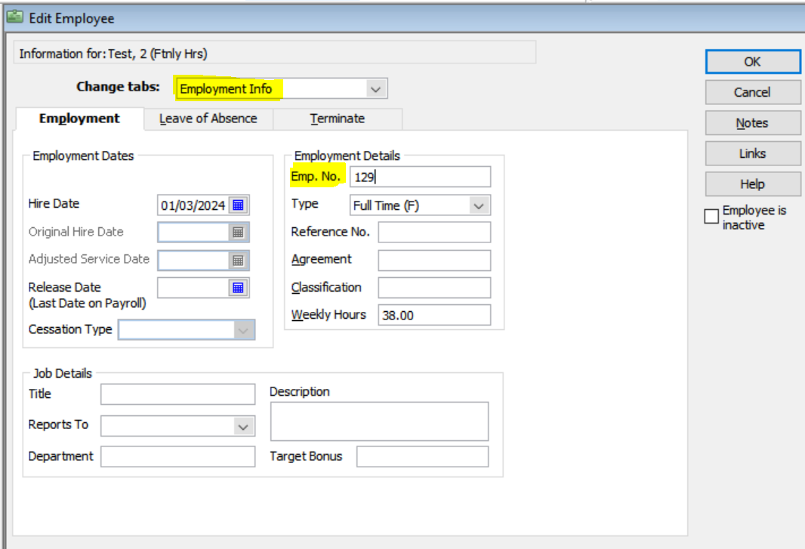Focus the Reference No. field

click(x=434, y=232)
